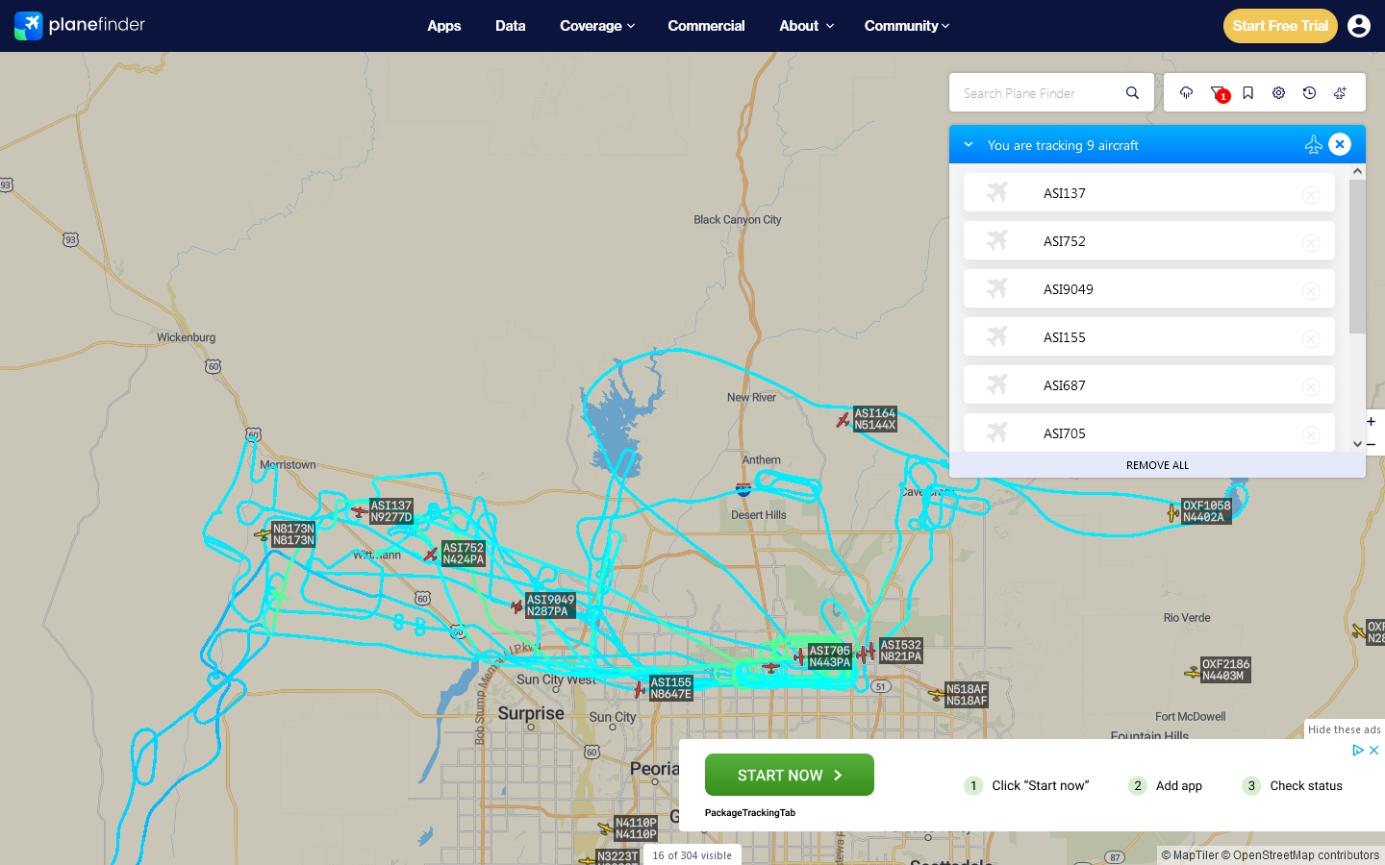Expand the About dropdown menu

(x=806, y=26)
